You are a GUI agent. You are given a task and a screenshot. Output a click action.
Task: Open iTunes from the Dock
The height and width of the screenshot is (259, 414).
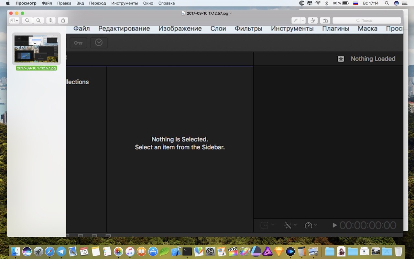[130, 251]
